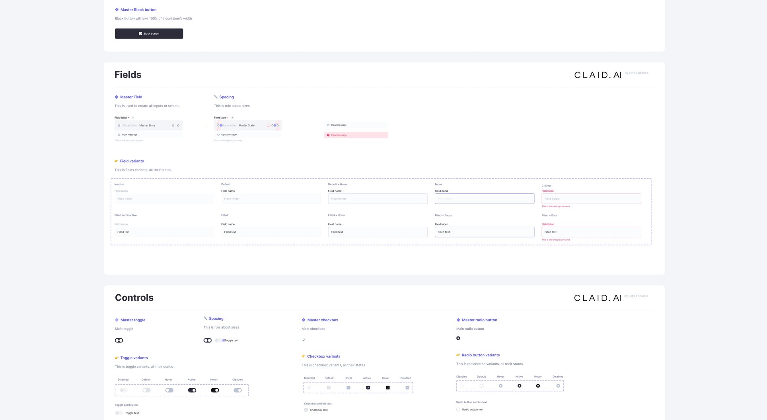The width and height of the screenshot is (767, 420).
Task: Toggle the switch labeled Toggle text under Toggle and his text
Action: coord(119,413)
